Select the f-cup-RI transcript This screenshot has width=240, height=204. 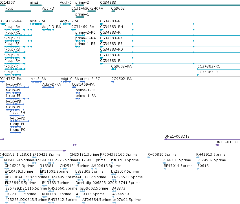click(x=15, y=69)
